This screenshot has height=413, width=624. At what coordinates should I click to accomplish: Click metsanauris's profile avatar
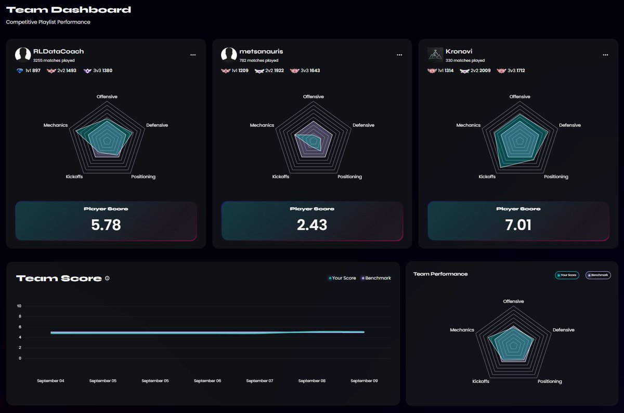229,55
